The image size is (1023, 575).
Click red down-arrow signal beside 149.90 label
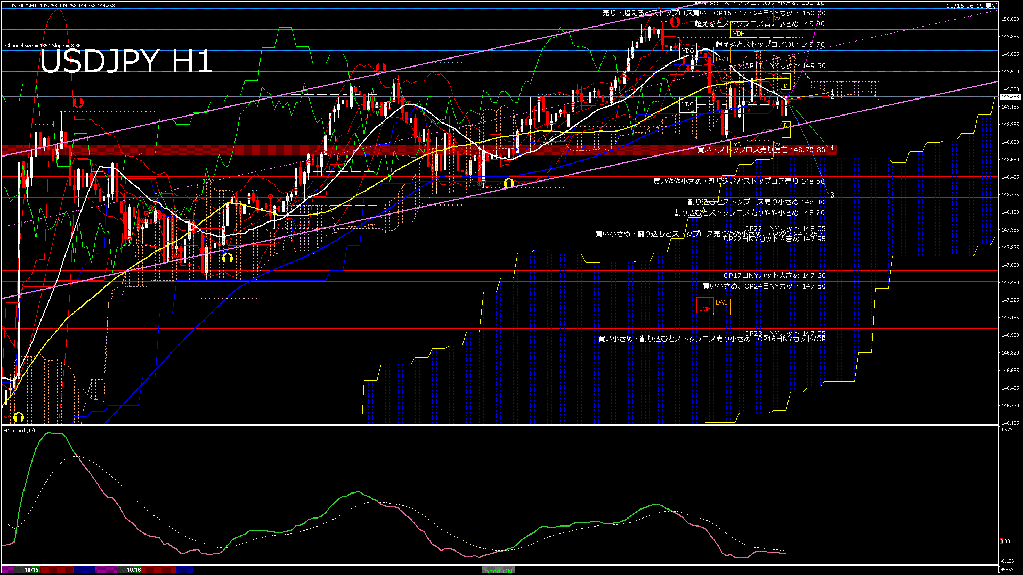coord(675,22)
